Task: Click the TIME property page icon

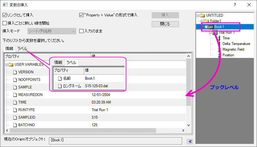Action: [x=15, y=102]
